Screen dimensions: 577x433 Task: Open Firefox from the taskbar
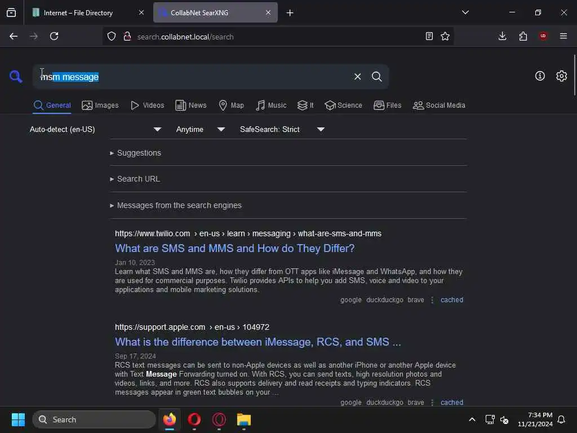click(x=170, y=419)
